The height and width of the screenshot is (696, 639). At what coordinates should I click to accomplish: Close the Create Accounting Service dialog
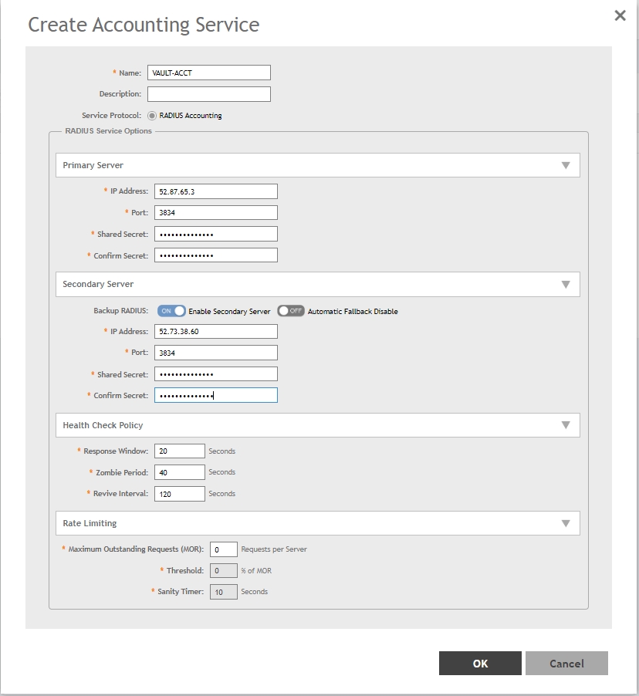coord(620,16)
